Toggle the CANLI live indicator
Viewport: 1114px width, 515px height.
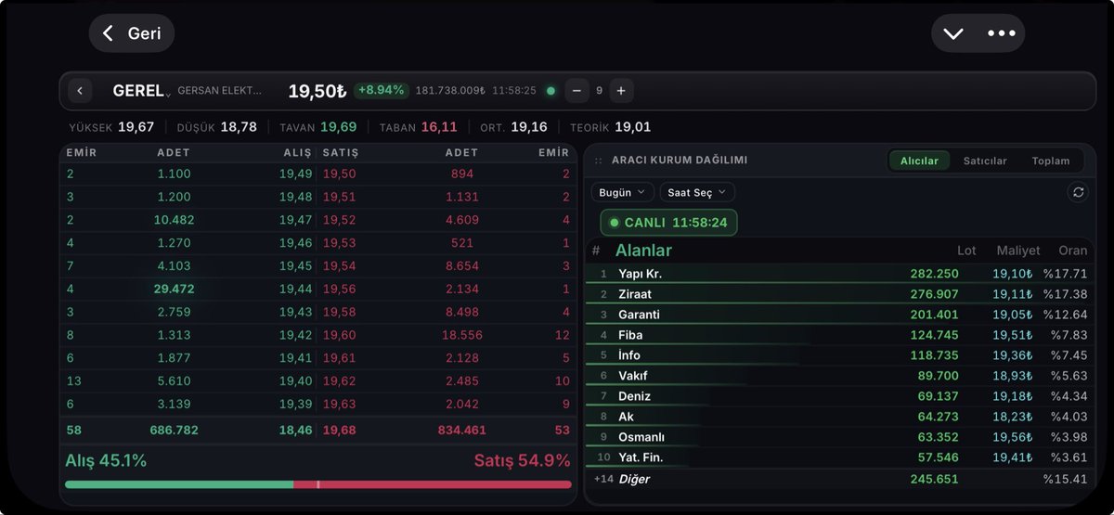tap(668, 223)
